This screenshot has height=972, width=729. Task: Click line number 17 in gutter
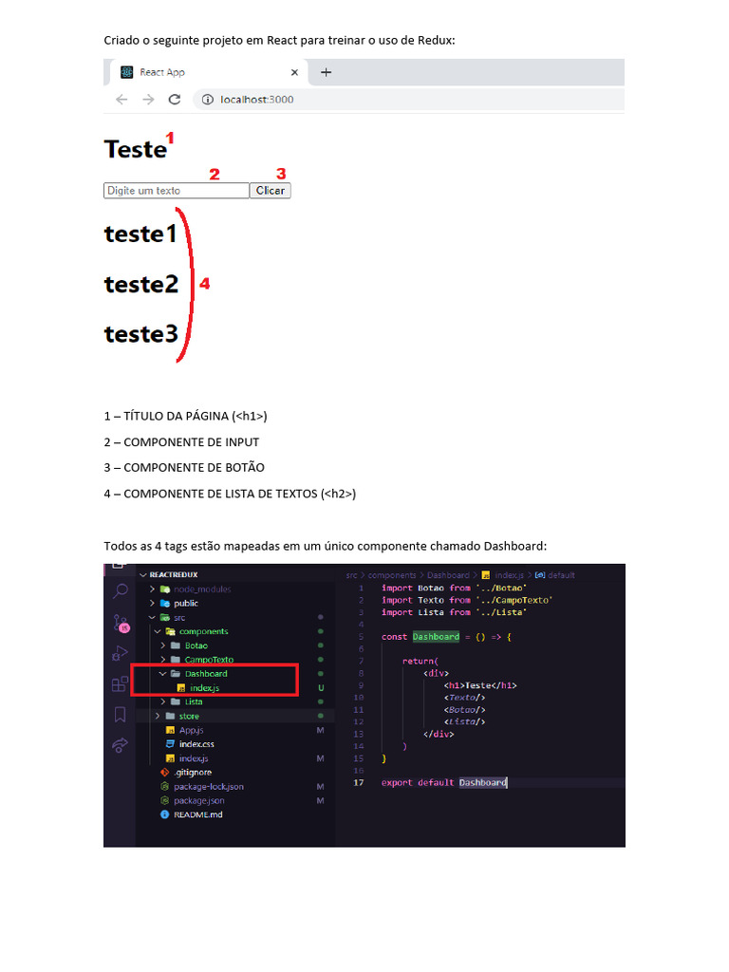click(358, 782)
